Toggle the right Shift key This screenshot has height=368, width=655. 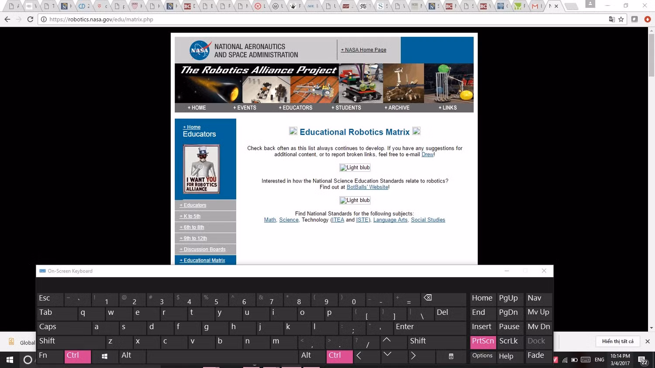(x=437, y=341)
